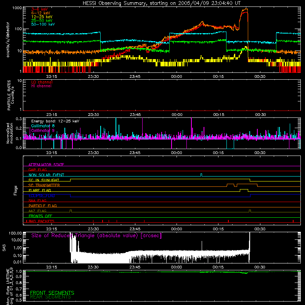Click the NON SOLAR EVENT pulse marker
This screenshot has width=305, height=305.
[x=201, y=175]
